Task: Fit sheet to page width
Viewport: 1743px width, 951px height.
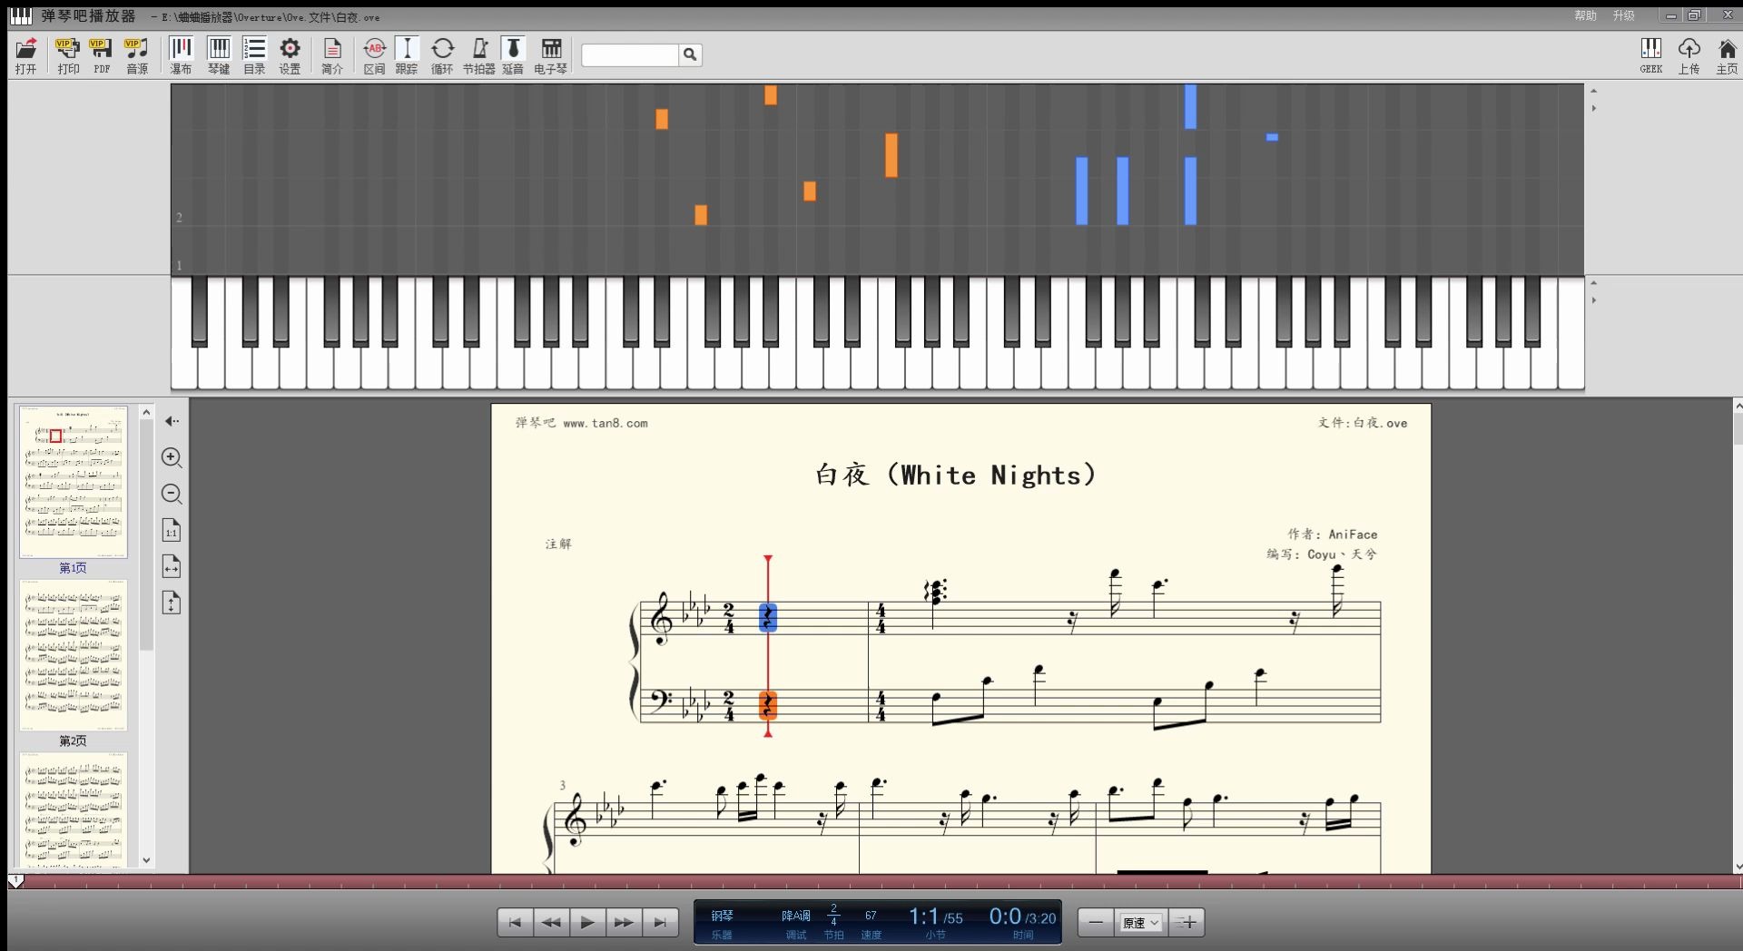Action: 172,566
